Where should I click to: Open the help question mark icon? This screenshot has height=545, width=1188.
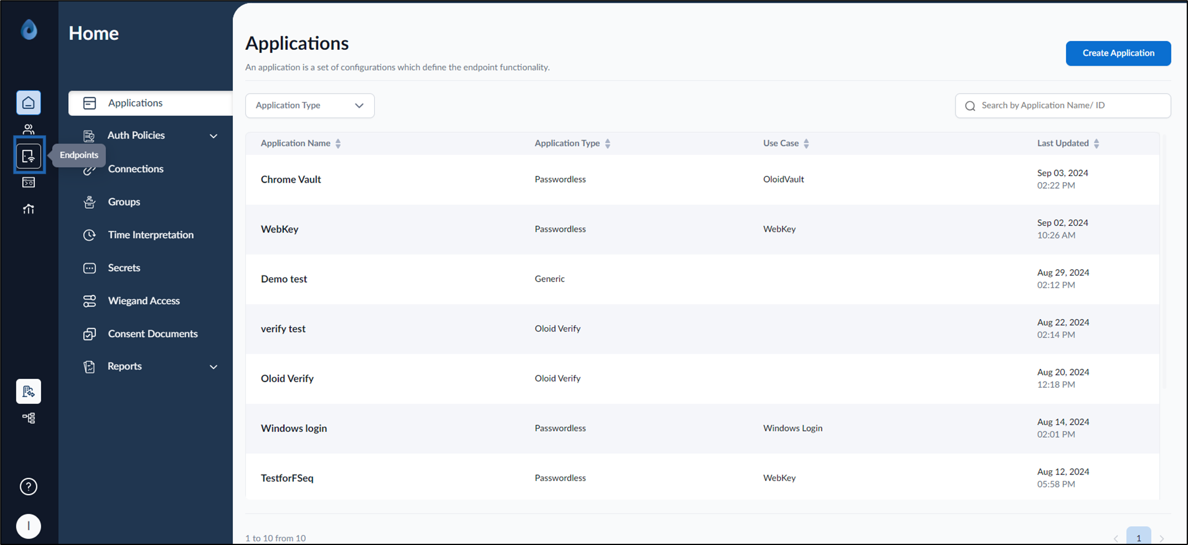click(x=28, y=486)
